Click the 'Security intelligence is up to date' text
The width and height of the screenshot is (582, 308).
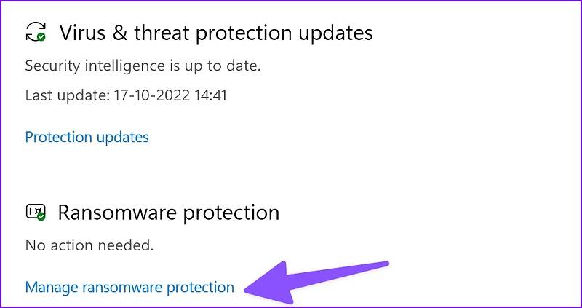tap(143, 66)
